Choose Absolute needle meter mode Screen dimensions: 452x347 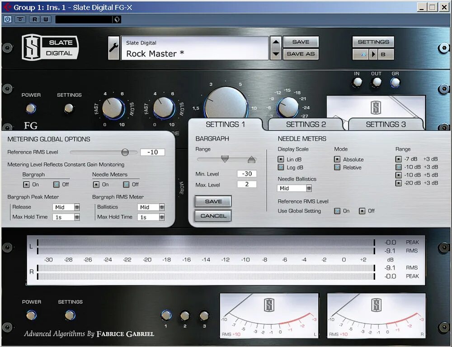[337, 159]
